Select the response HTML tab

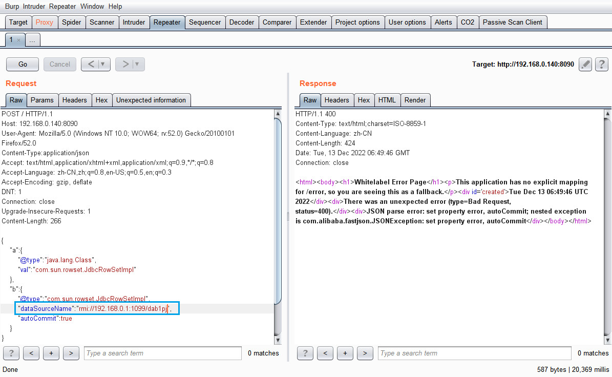pos(387,100)
